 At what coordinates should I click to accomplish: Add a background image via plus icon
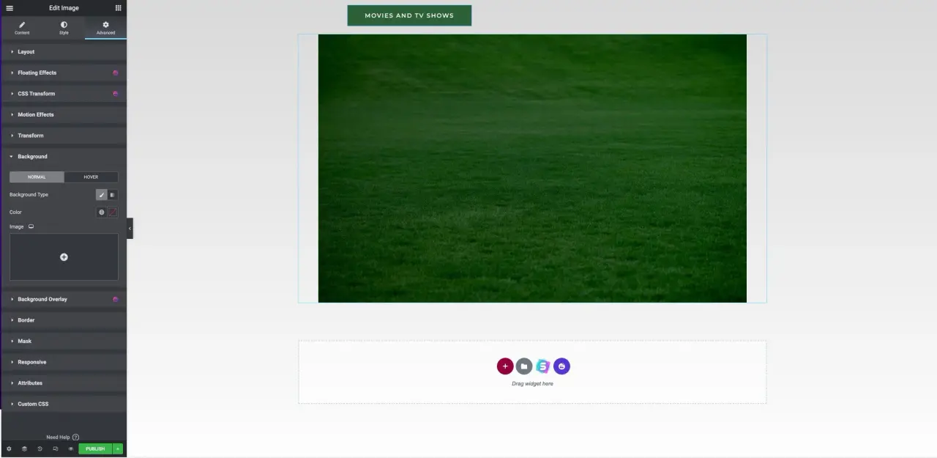[64, 257]
